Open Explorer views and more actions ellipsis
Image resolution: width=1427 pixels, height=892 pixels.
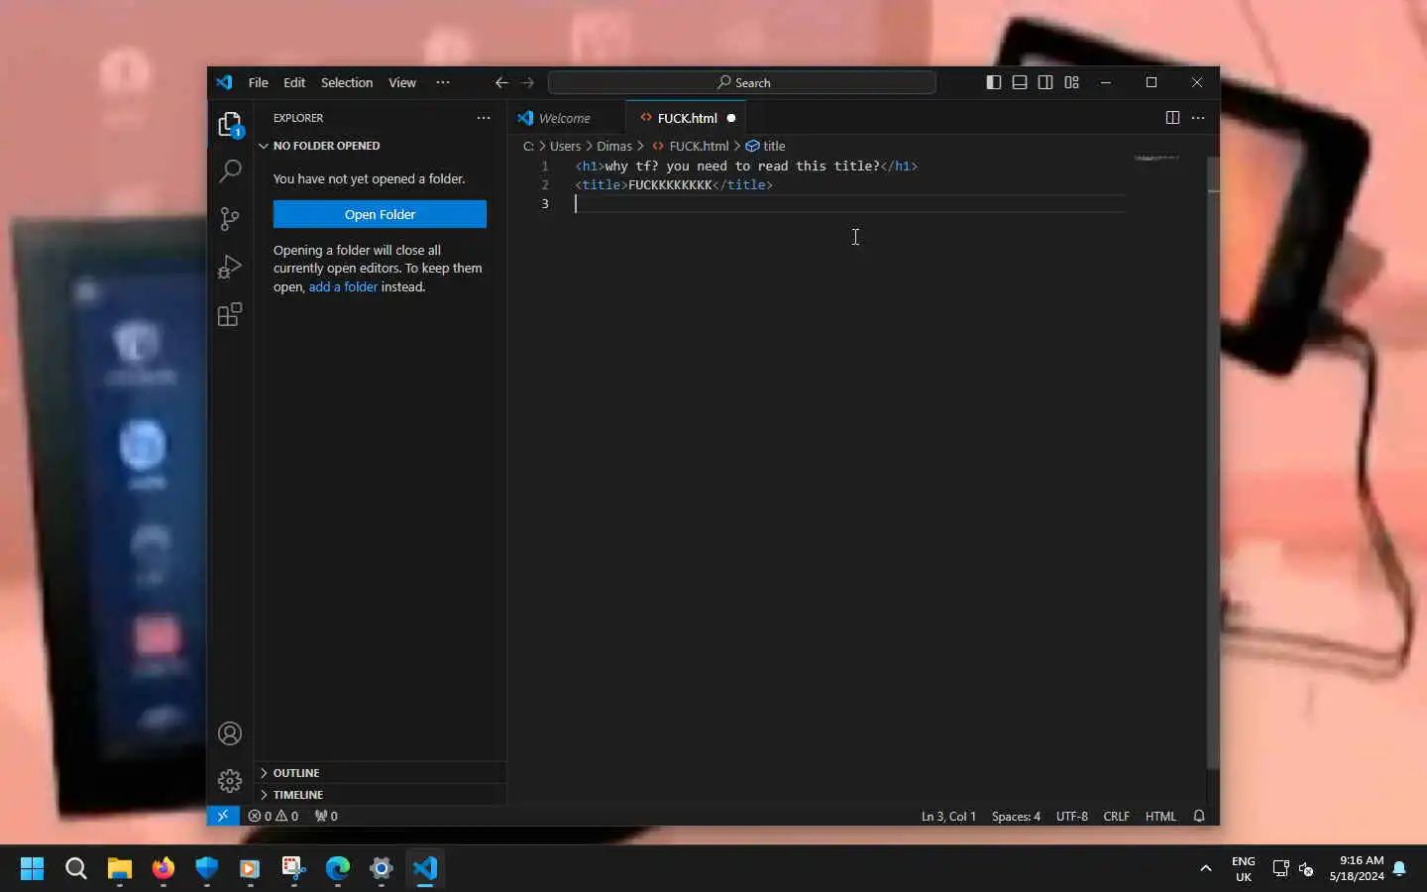click(484, 118)
